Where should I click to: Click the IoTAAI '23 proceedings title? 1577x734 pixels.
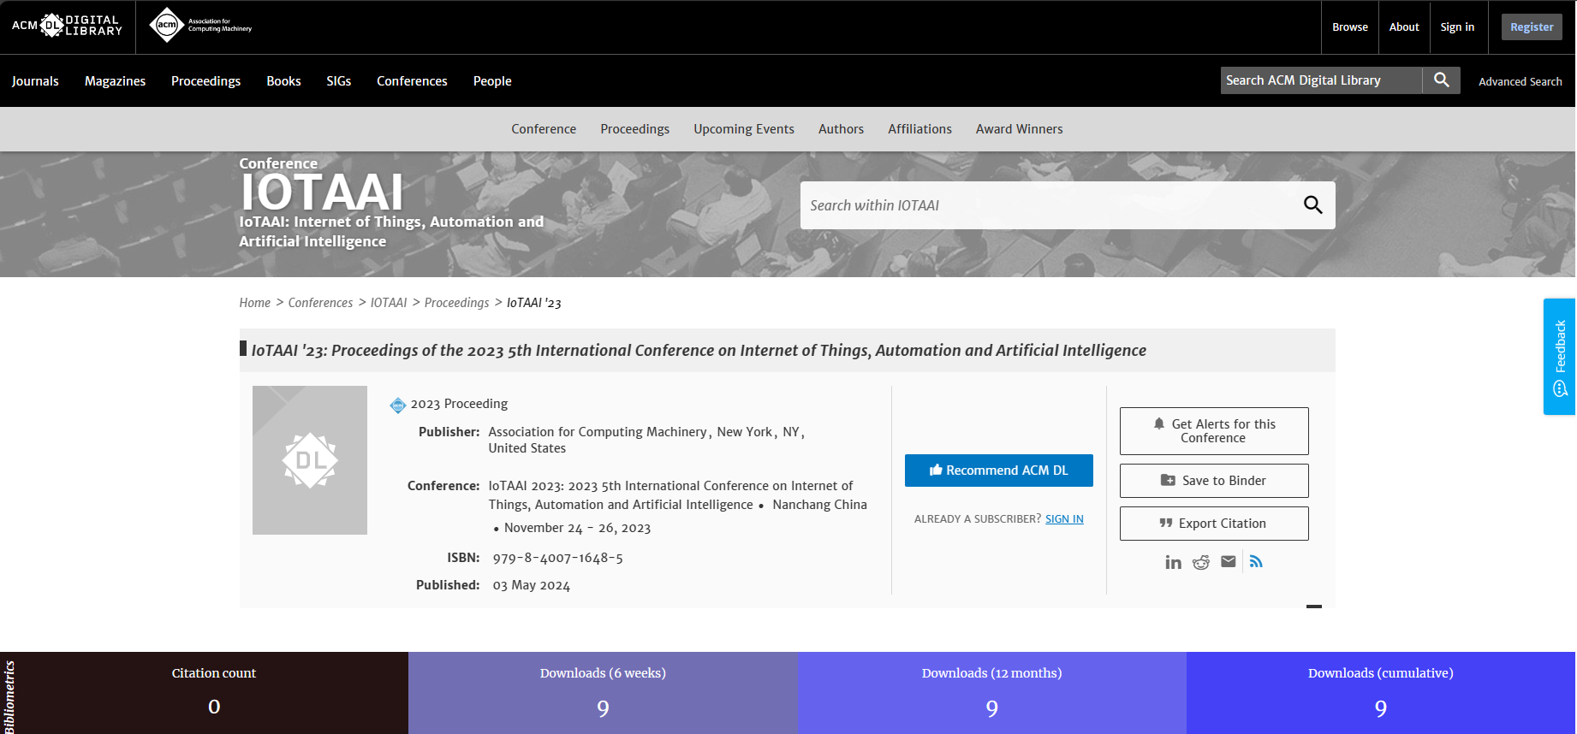[x=699, y=350]
